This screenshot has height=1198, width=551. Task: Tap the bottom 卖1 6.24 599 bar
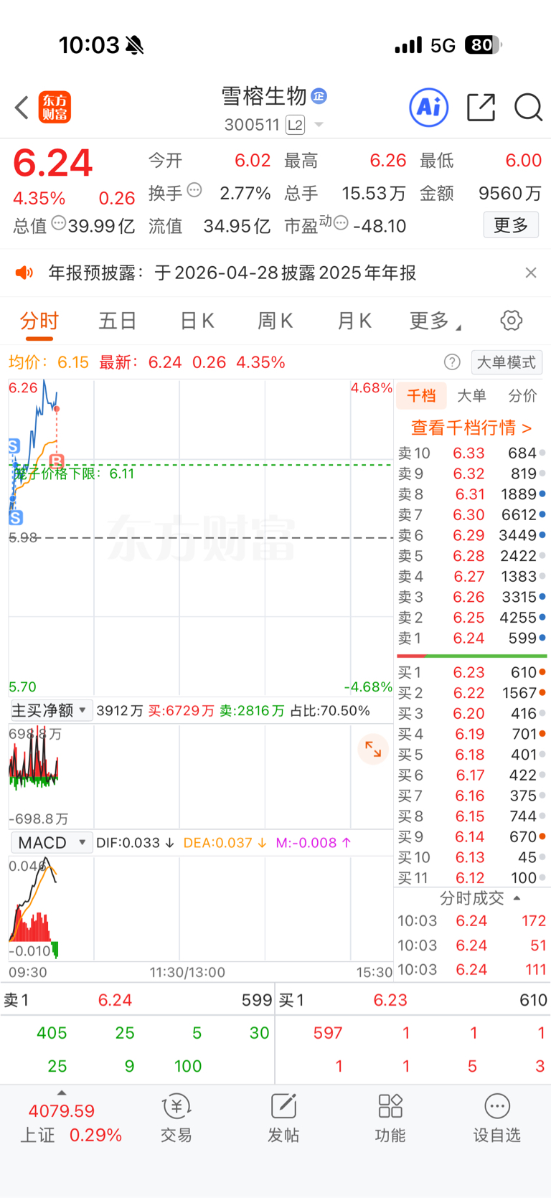click(138, 1000)
